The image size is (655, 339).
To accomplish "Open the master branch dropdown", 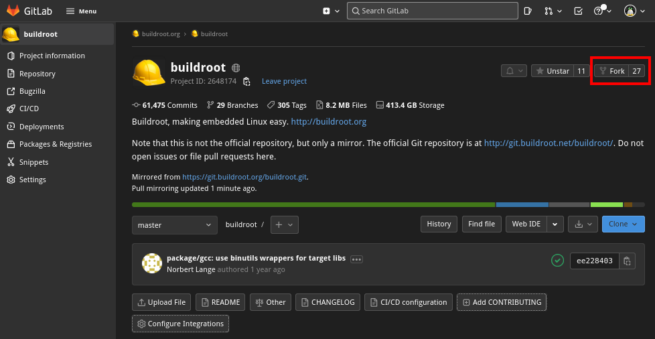I will click(x=175, y=225).
